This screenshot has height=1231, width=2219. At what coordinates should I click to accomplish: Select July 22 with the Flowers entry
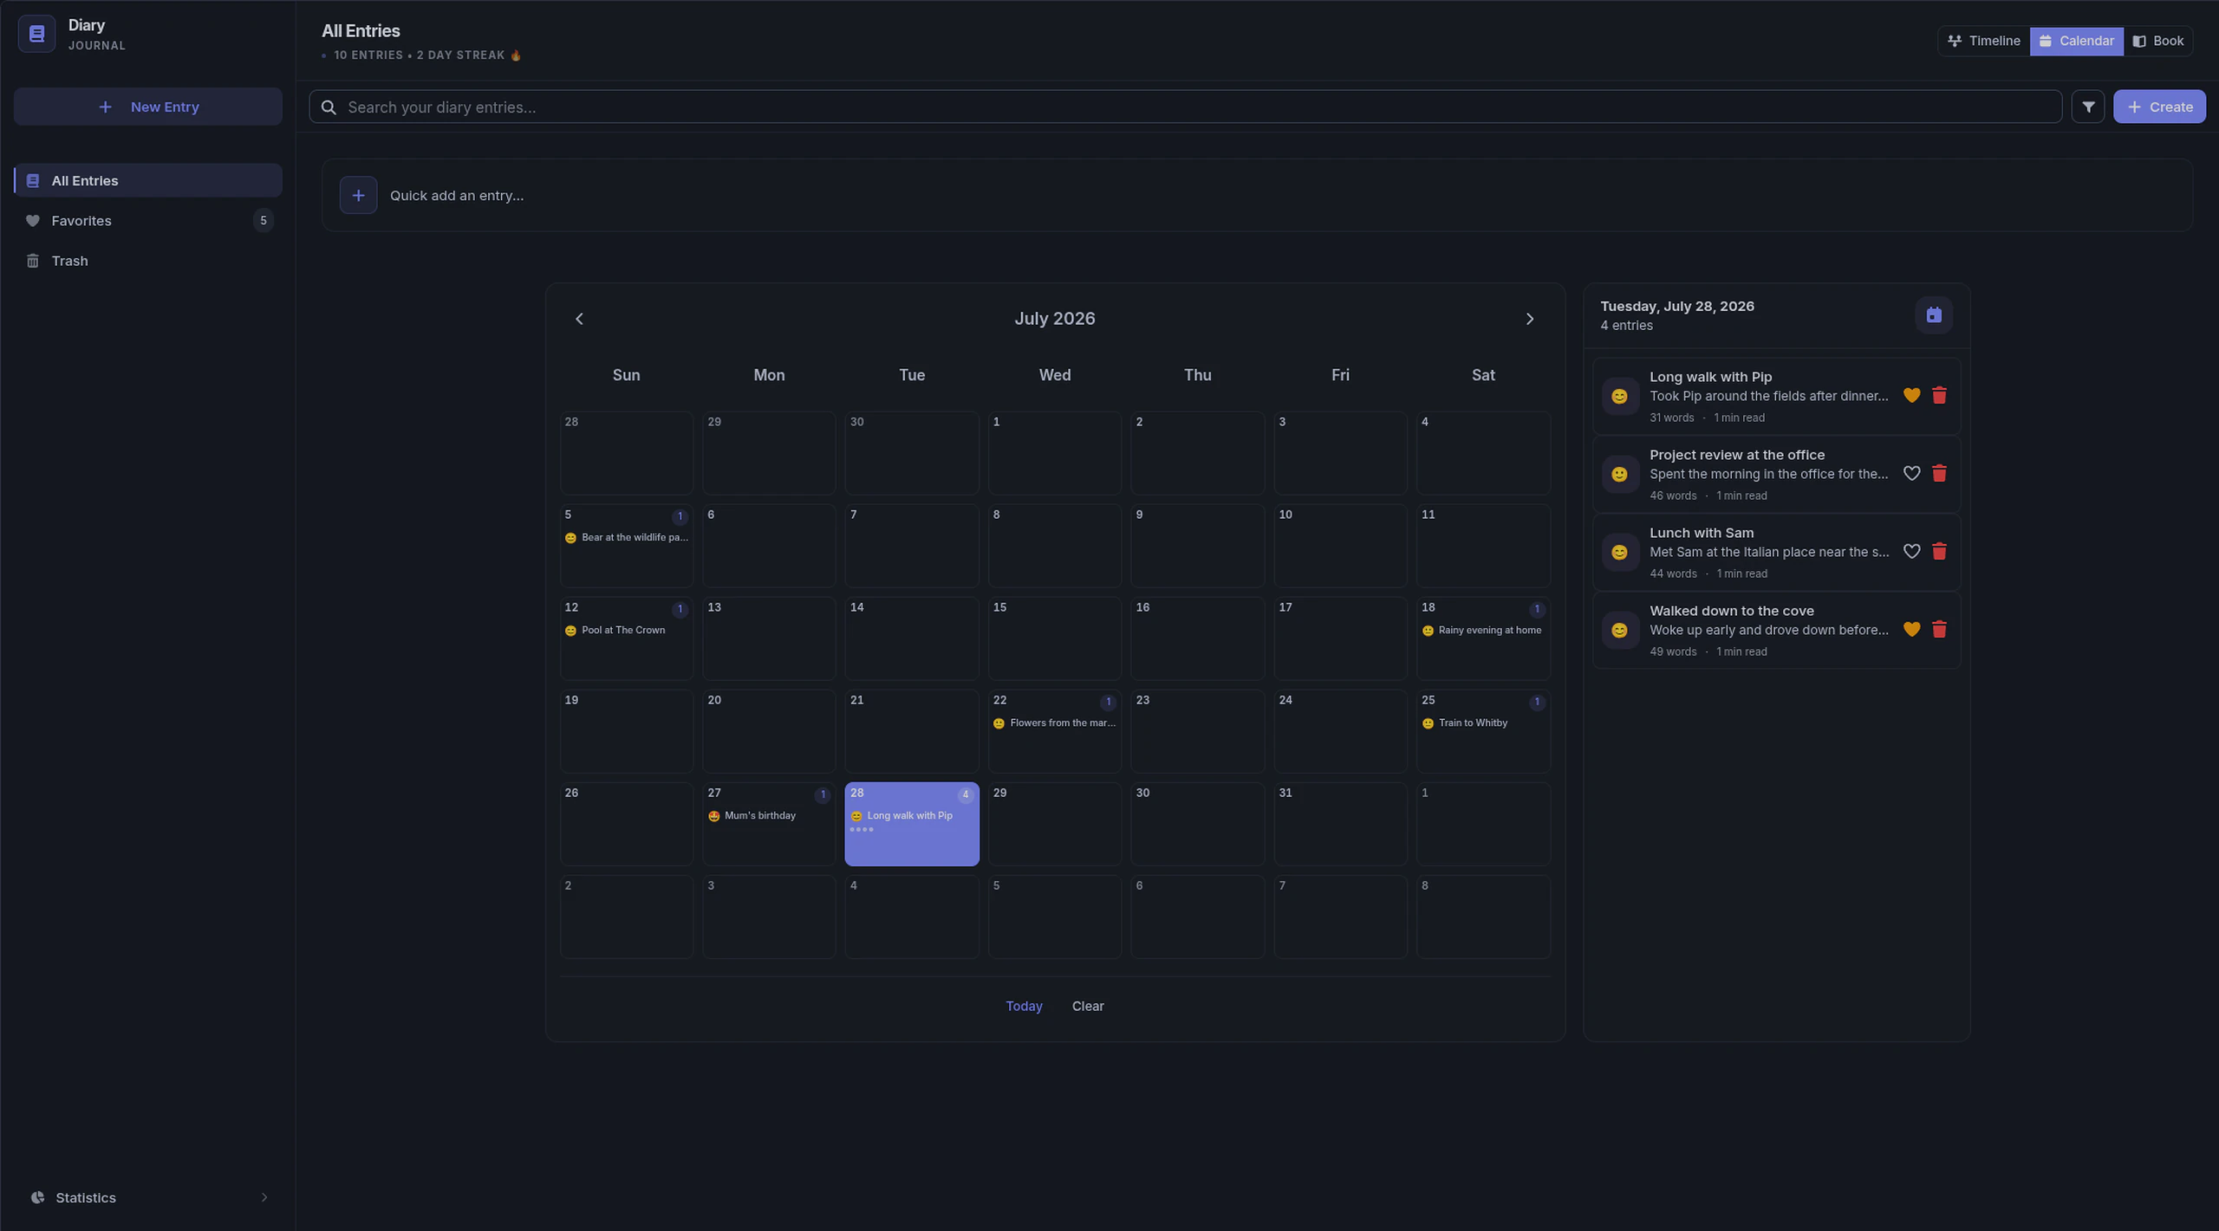point(1054,731)
